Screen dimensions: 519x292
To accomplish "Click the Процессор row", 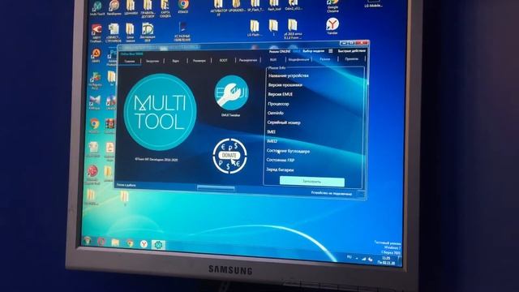I will pos(278,104).
